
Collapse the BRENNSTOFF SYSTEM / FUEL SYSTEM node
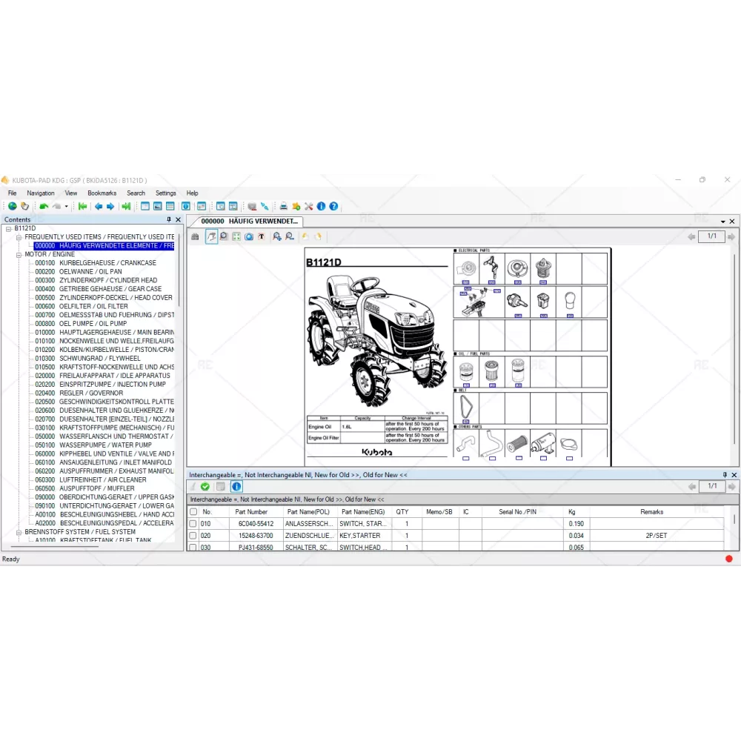pyautogui.click(x=19, y=531)
